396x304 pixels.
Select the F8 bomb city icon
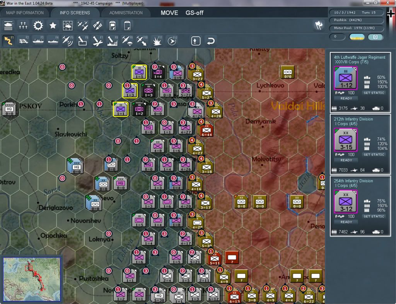pos(113,41)
